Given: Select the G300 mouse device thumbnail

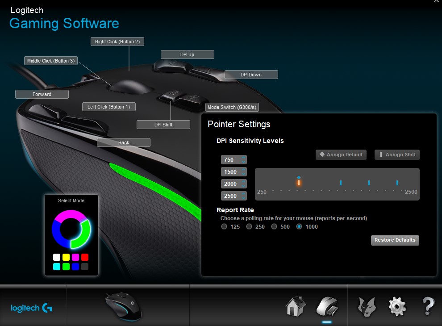Looking at the screenshot, I should pyautogui.click(x=124, y=306).
